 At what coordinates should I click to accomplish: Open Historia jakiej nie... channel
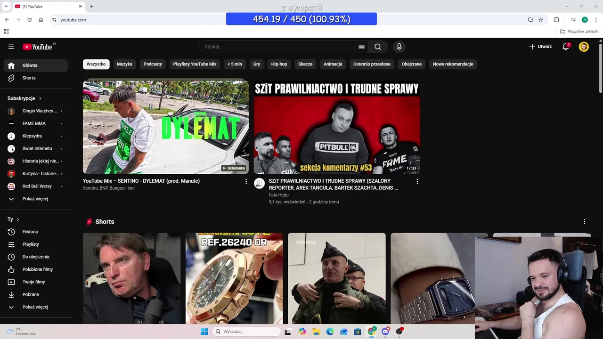36,161
